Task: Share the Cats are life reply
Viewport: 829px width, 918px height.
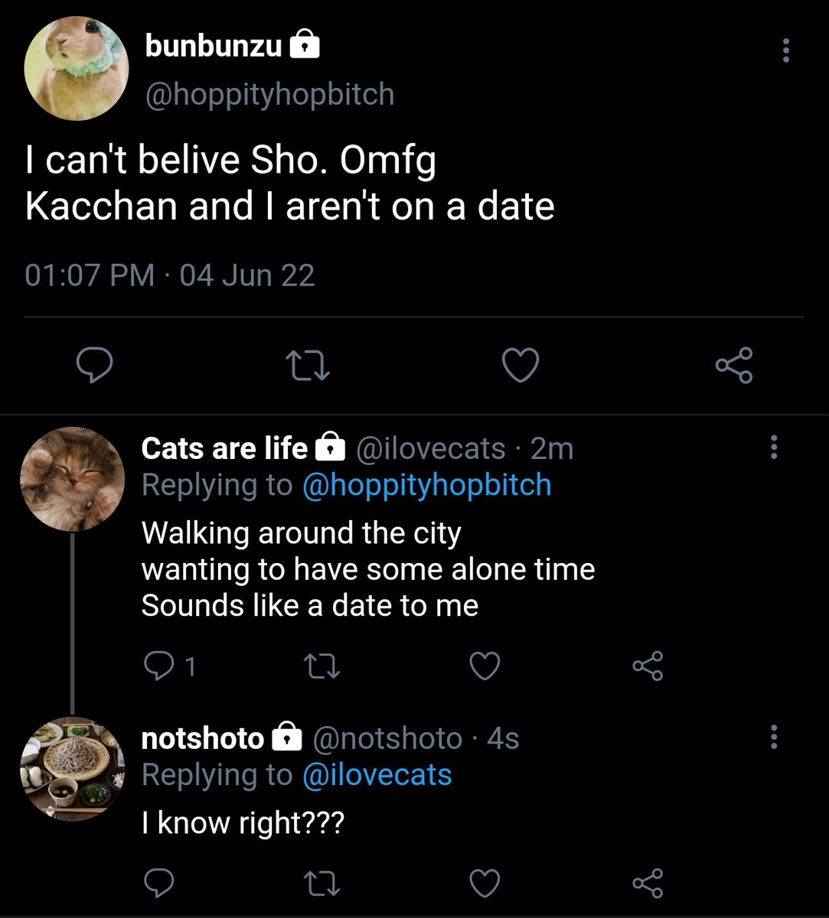Action: [x=648, y=667]
